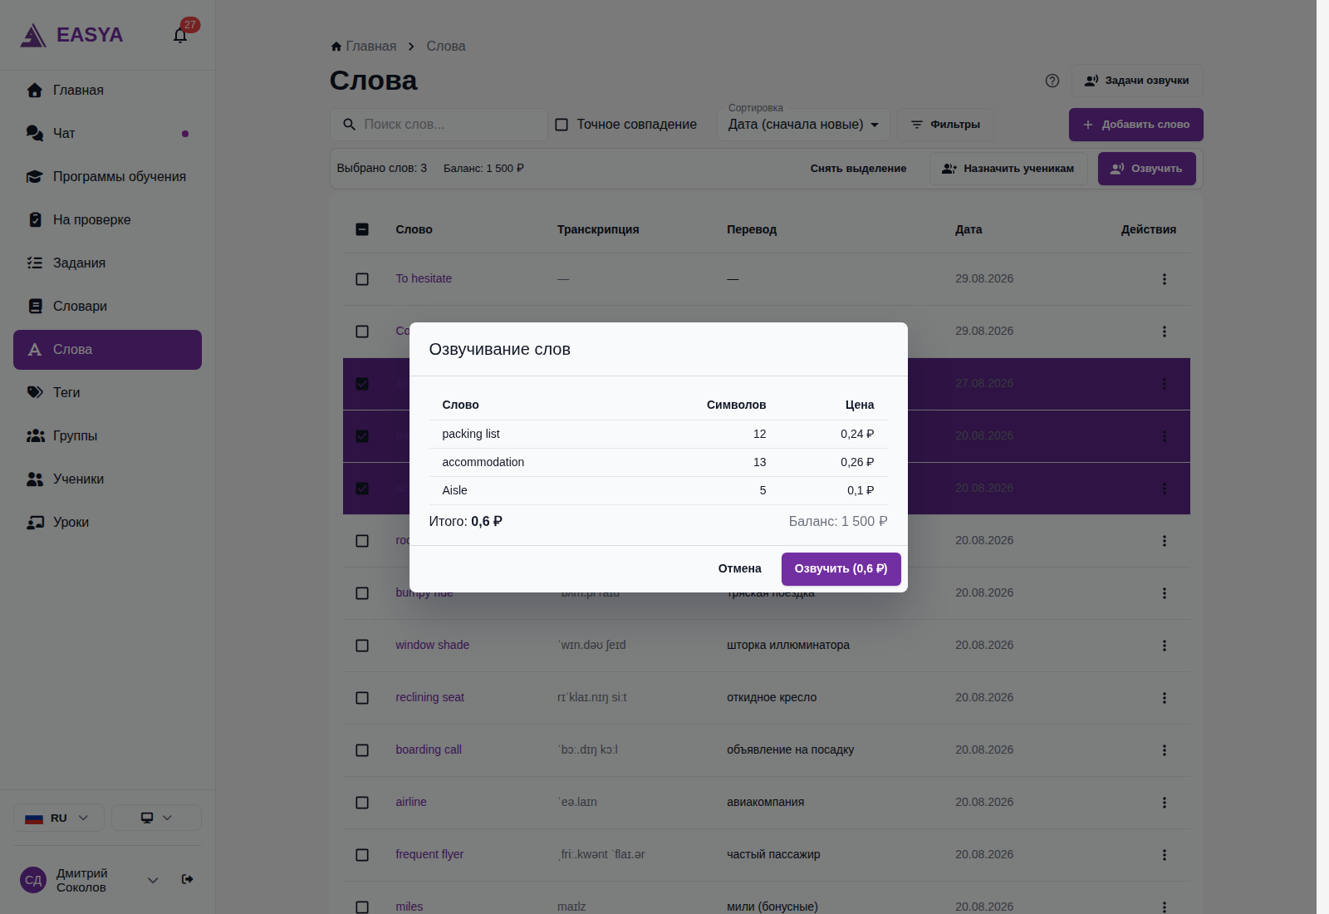Viewport: 1329px width, 914px height.
Task: Open notifications bell with 27 badge
Action: (180, 35)
